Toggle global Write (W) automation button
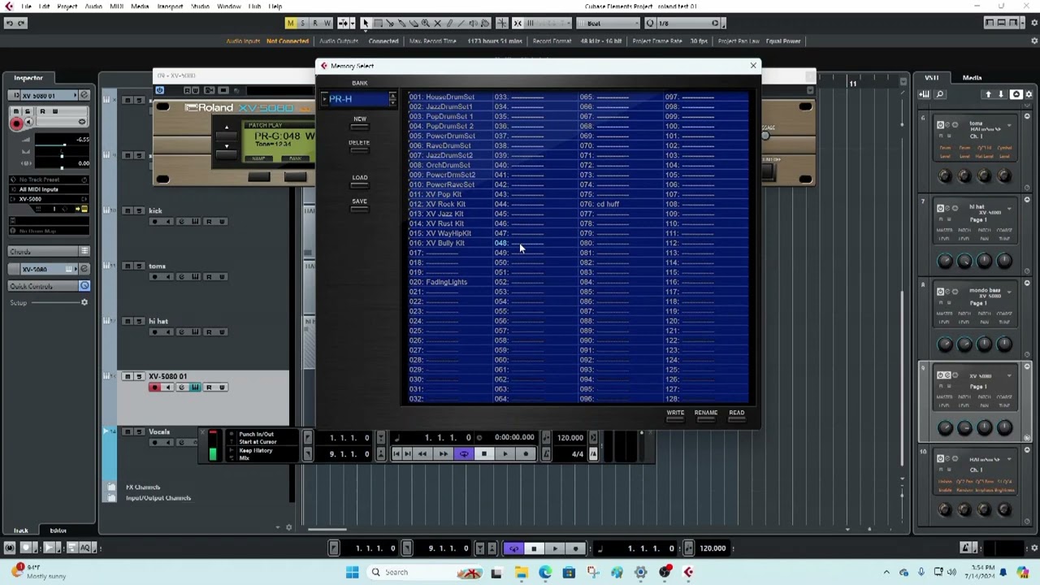 [327, 23]
